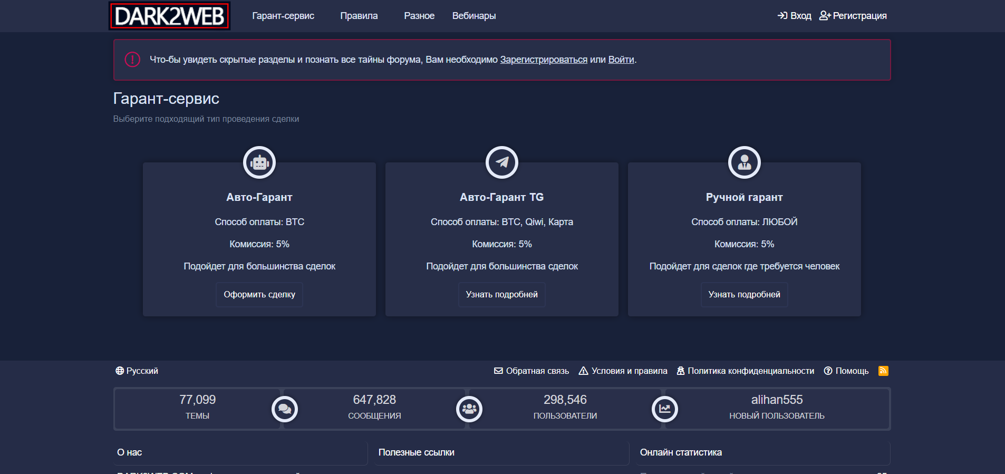
Task: Click the users group statistics icon
Action: 469,409
